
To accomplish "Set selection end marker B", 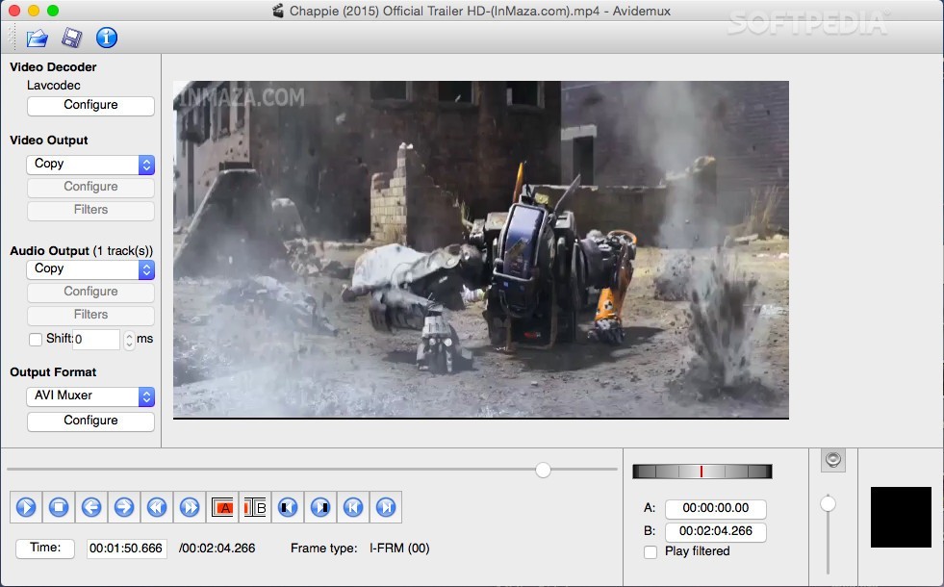I will click(255, 507).
